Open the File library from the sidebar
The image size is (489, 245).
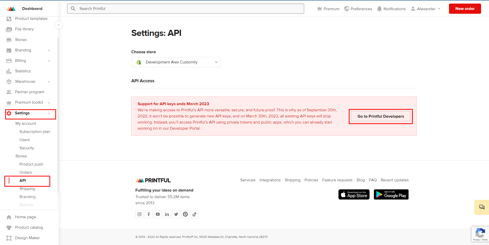(24, 29)
